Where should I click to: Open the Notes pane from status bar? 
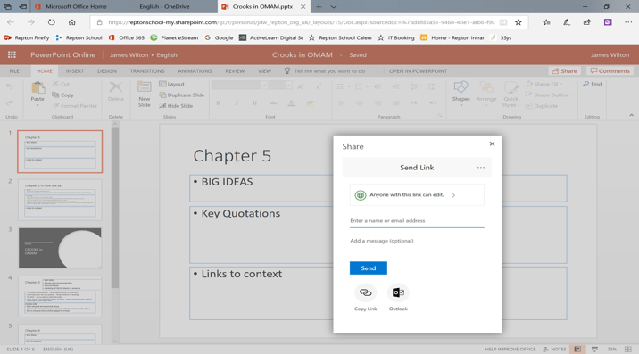(554, 350)
